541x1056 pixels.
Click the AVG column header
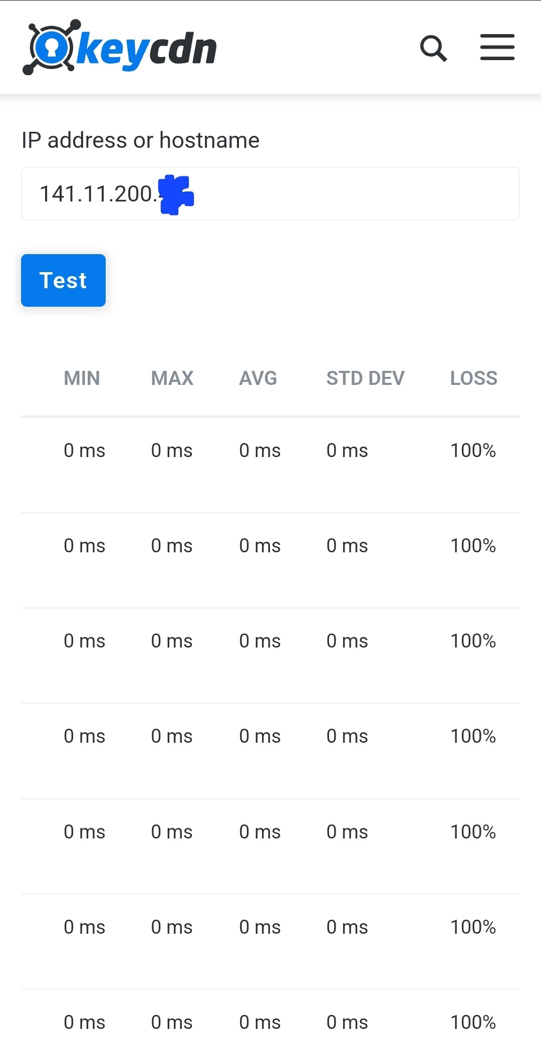(258, 378)
